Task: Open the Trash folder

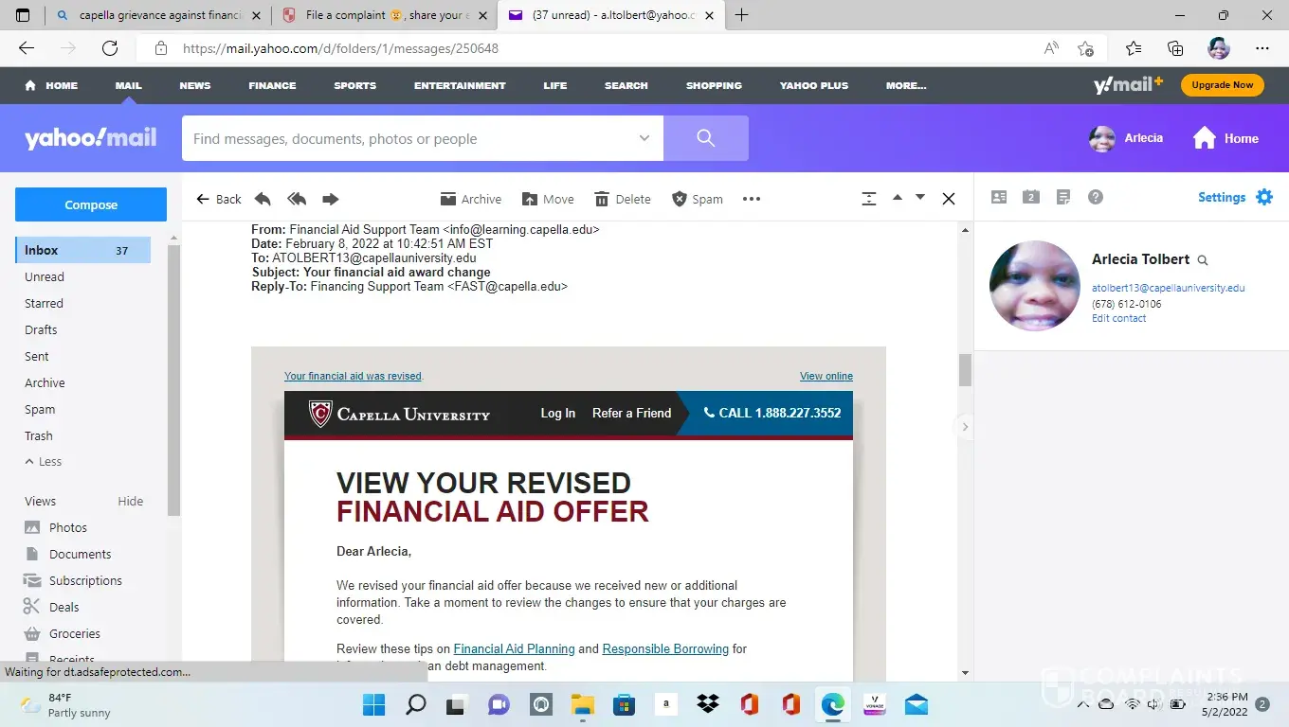Action: (x=39, y=435)
